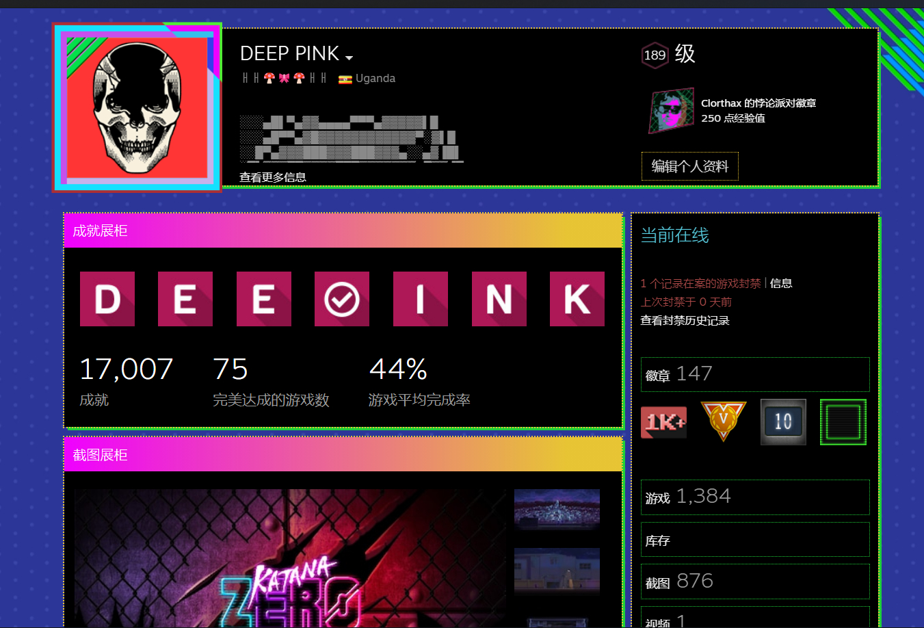Open the second small screenshot thumbnail

(x=557, y=571)
